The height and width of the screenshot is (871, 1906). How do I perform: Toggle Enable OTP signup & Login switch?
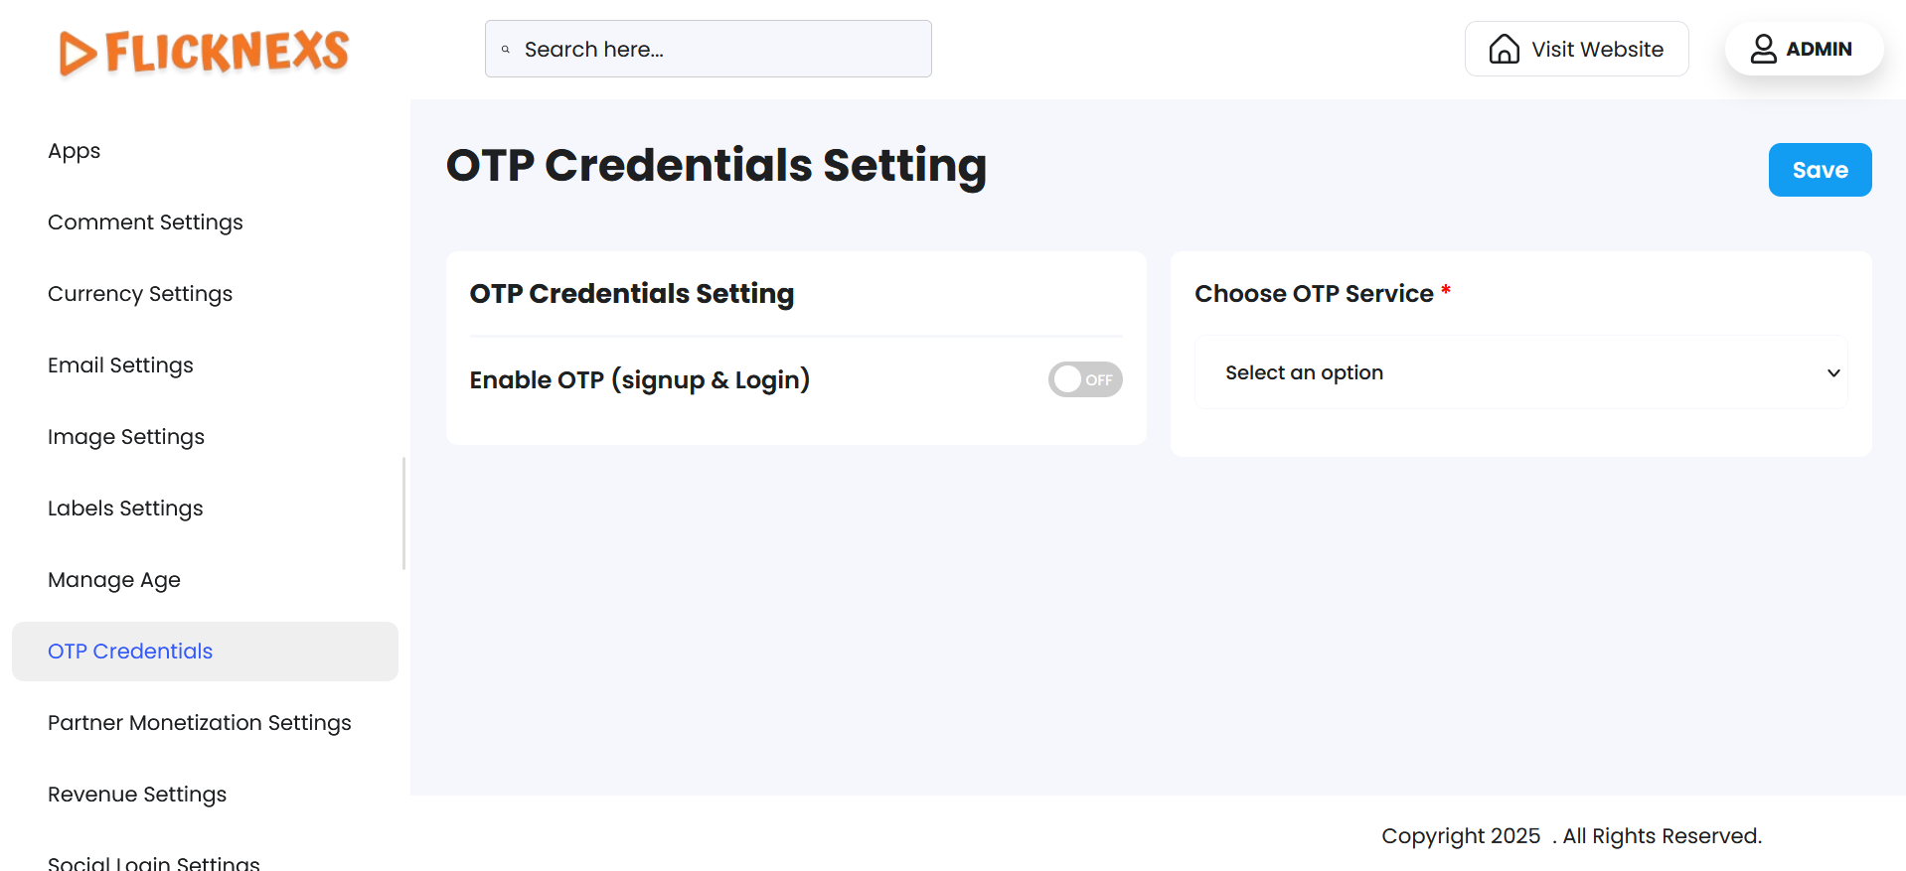click(x=1084, y=379)
